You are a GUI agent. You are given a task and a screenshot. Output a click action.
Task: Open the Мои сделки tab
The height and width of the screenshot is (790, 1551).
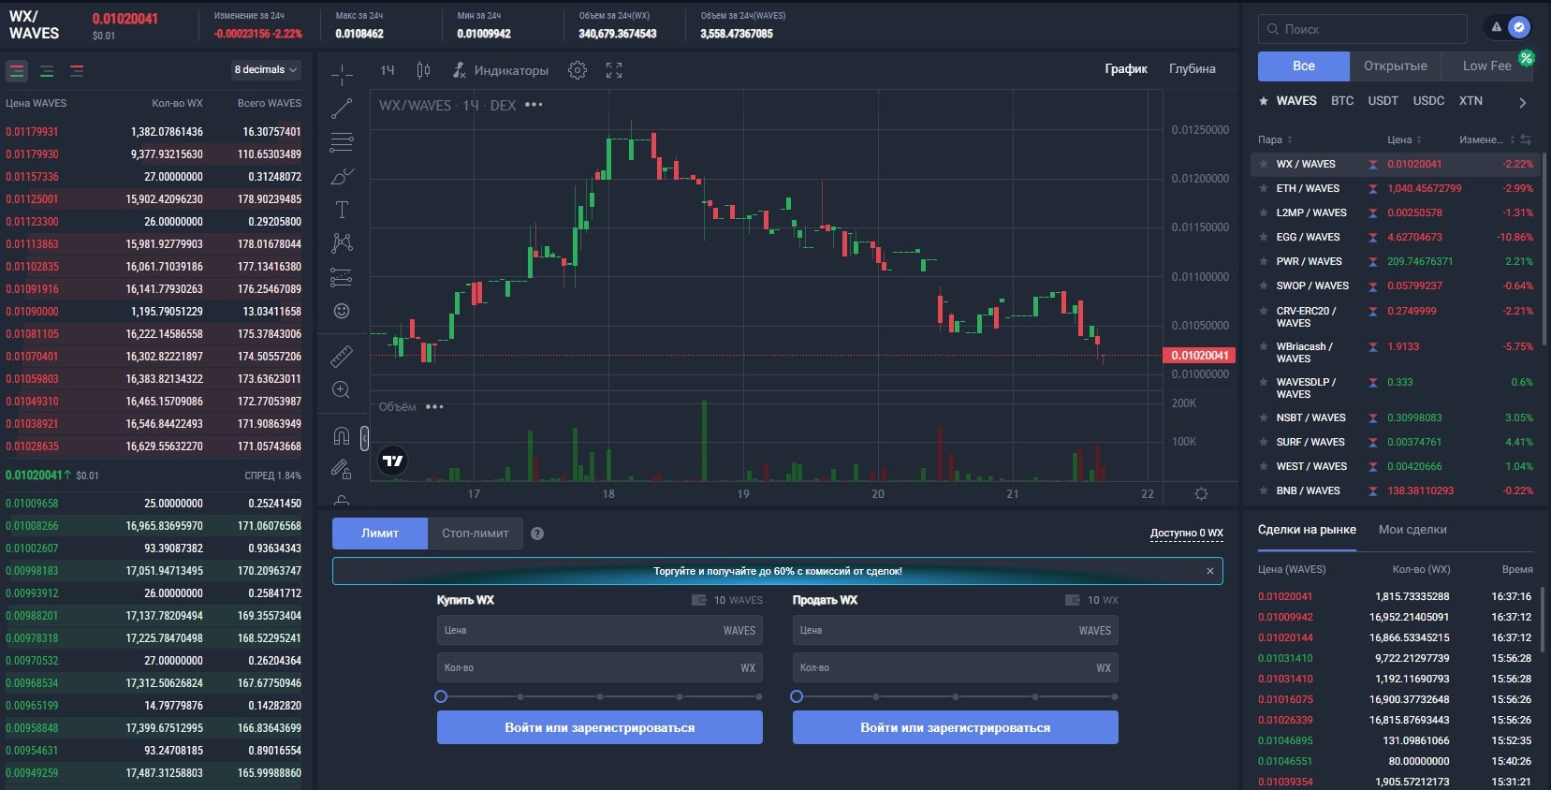click(x=1412, y=530)
